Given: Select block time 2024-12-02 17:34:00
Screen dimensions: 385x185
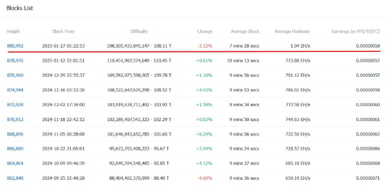Looking at the screenshot, I should tap(64, 105).
